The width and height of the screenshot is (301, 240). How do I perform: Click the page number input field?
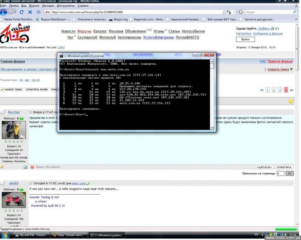click(280, 174)
